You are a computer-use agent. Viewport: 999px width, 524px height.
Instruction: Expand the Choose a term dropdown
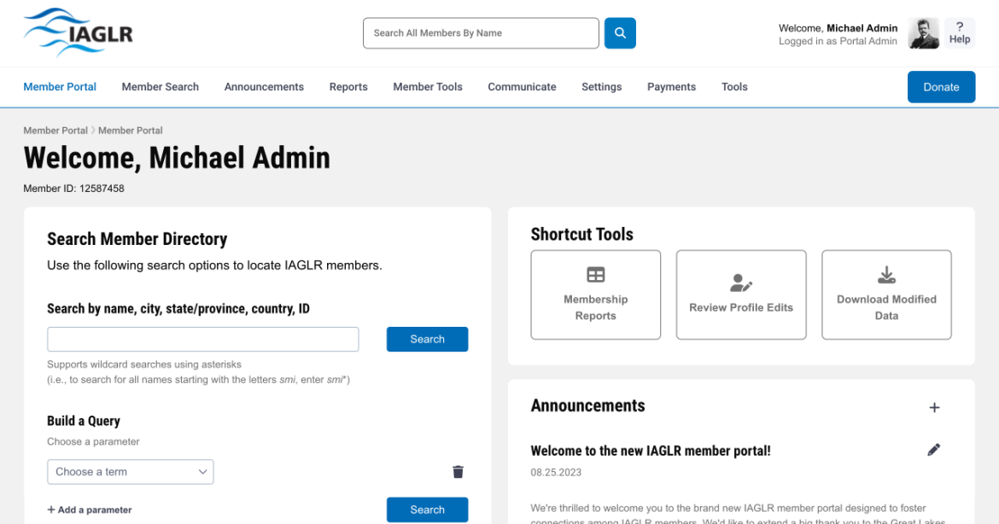click(x=130, y=472)
